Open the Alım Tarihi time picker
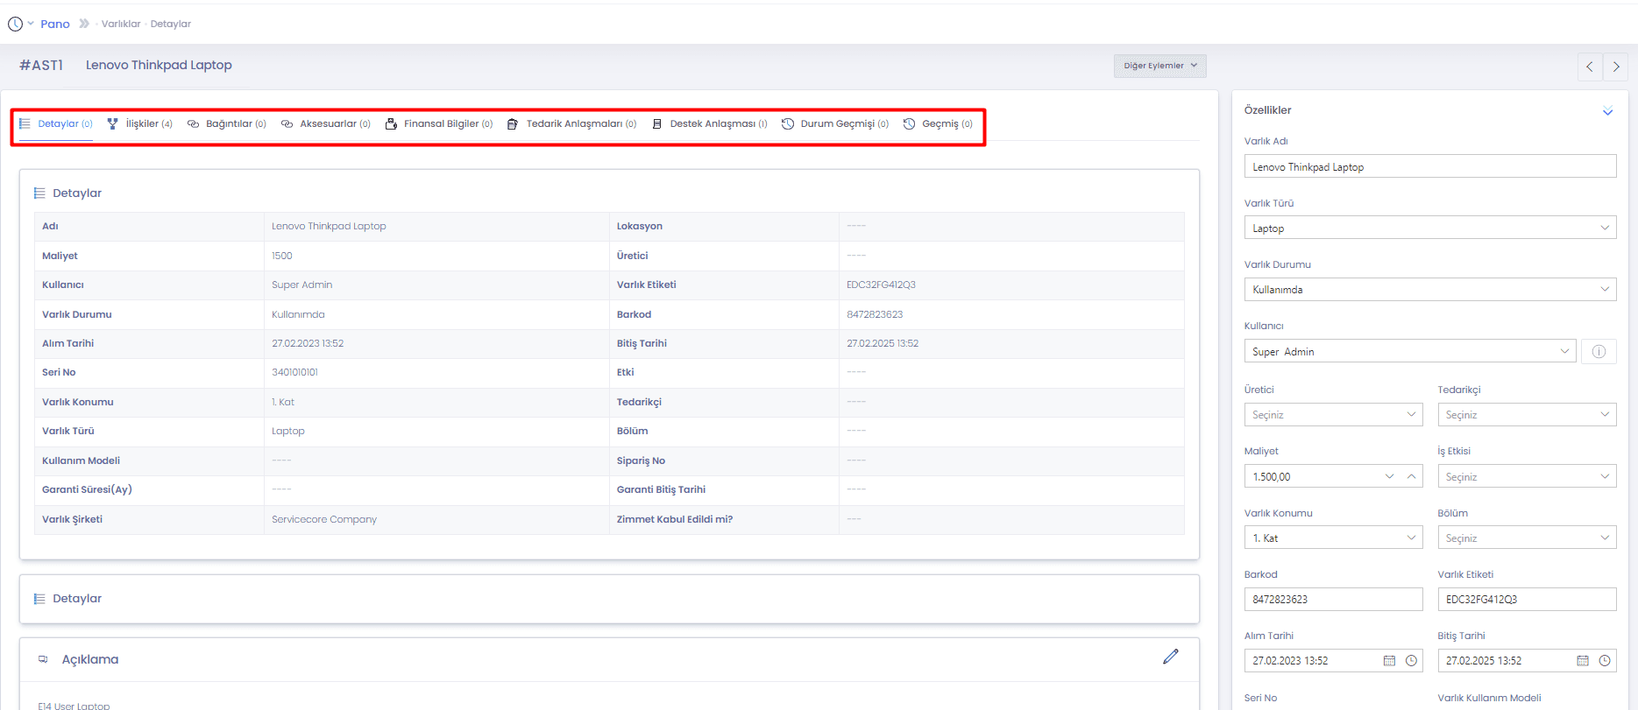This screenshot has width=1638, height=710. [1411, 661]
